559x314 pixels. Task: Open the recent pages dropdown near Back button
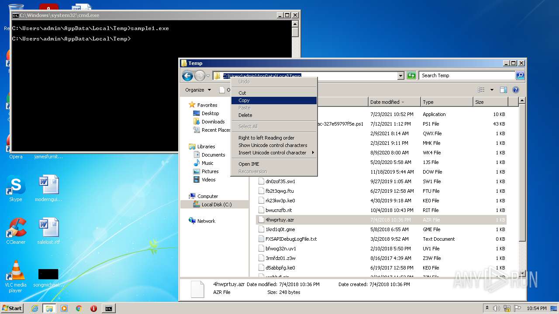tap(208, 76)
